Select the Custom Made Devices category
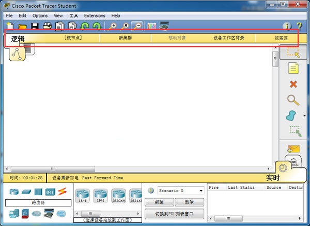Viewport: 310px width, 226px height. point(49,214)
